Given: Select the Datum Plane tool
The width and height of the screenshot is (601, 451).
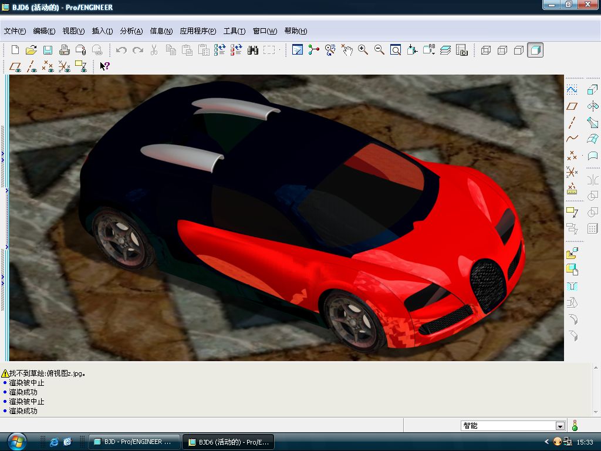Looking at the screenshot, I should pyautogui.click(x=572, y=106).
